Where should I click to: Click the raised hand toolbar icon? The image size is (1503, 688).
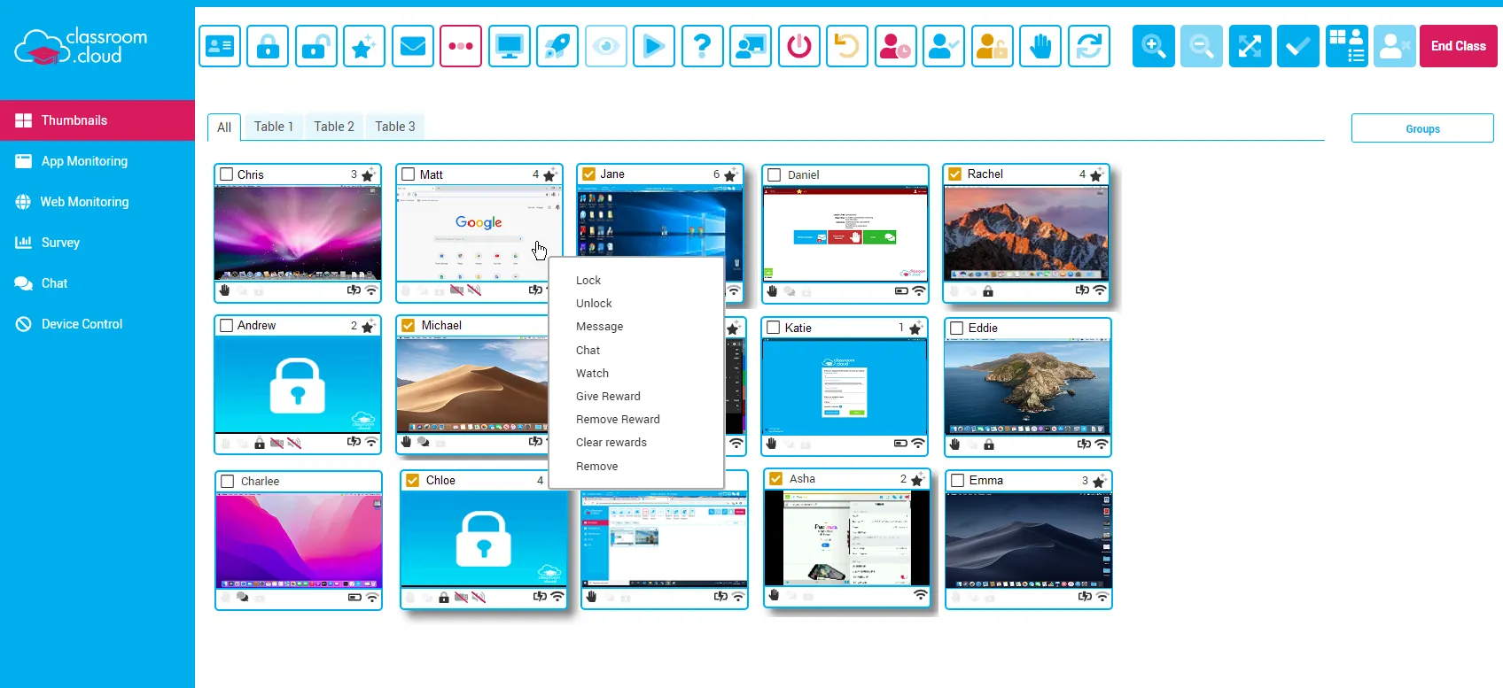click(x=1040, y=46)
